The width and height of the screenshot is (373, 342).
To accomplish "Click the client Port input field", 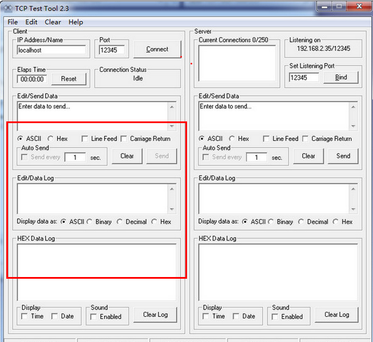I will (112, 50).
